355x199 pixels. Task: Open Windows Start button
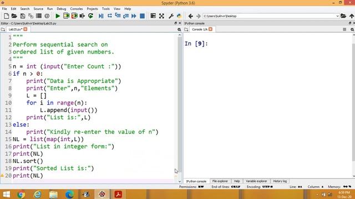point(6,194)
